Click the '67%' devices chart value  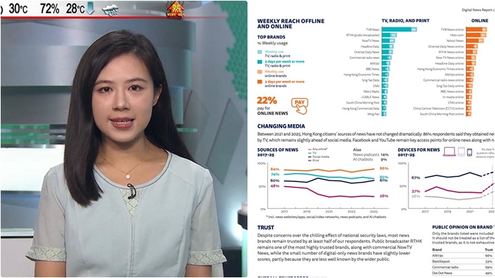coord(415,178)
